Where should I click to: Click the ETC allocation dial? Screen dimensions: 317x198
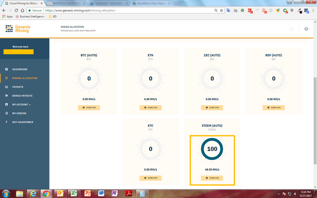point(151,149)
